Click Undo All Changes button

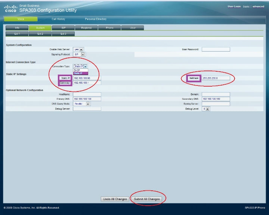115,199
